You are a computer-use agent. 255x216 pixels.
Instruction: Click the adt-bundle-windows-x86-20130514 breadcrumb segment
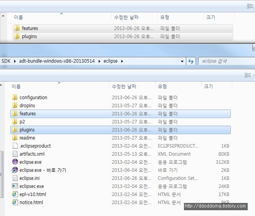57,61
